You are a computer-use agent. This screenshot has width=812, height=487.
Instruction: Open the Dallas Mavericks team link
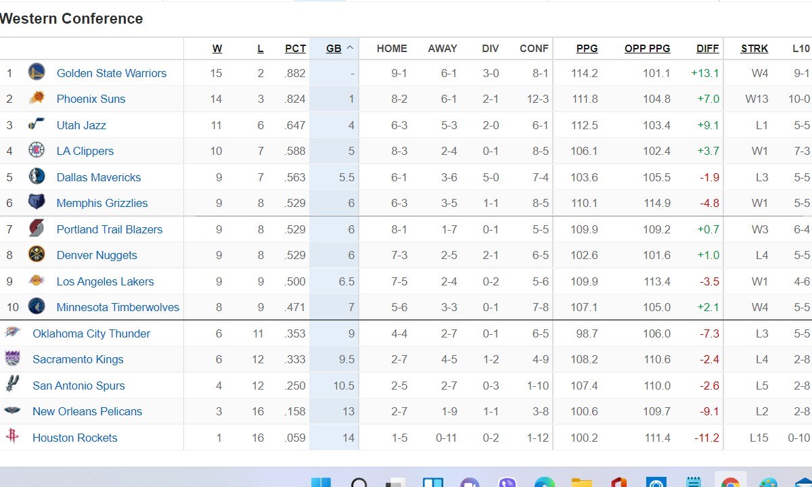99,177
